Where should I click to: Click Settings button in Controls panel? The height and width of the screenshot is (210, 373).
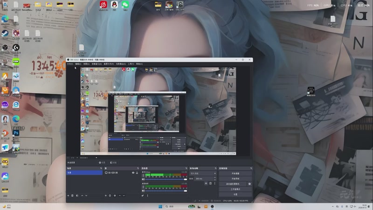pyautogui.click(x=235, y=194)
